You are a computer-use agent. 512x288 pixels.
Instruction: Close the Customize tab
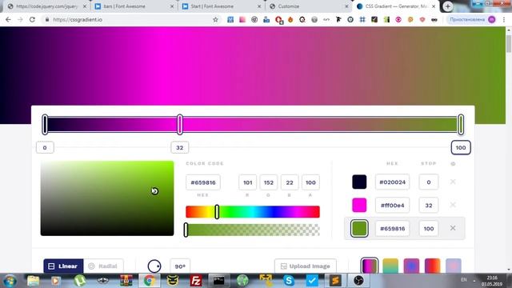(x=346, y=6)
